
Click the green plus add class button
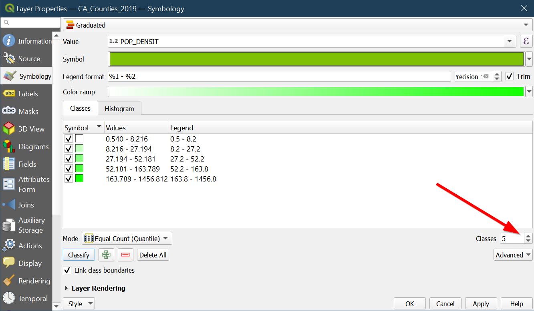(106, 255)
